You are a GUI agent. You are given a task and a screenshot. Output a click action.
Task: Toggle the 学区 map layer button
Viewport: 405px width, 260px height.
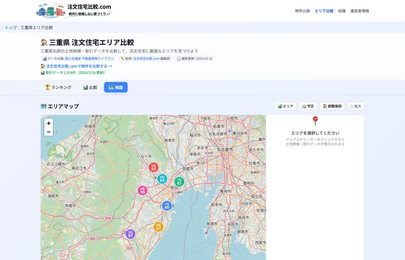tap(308, 106)
